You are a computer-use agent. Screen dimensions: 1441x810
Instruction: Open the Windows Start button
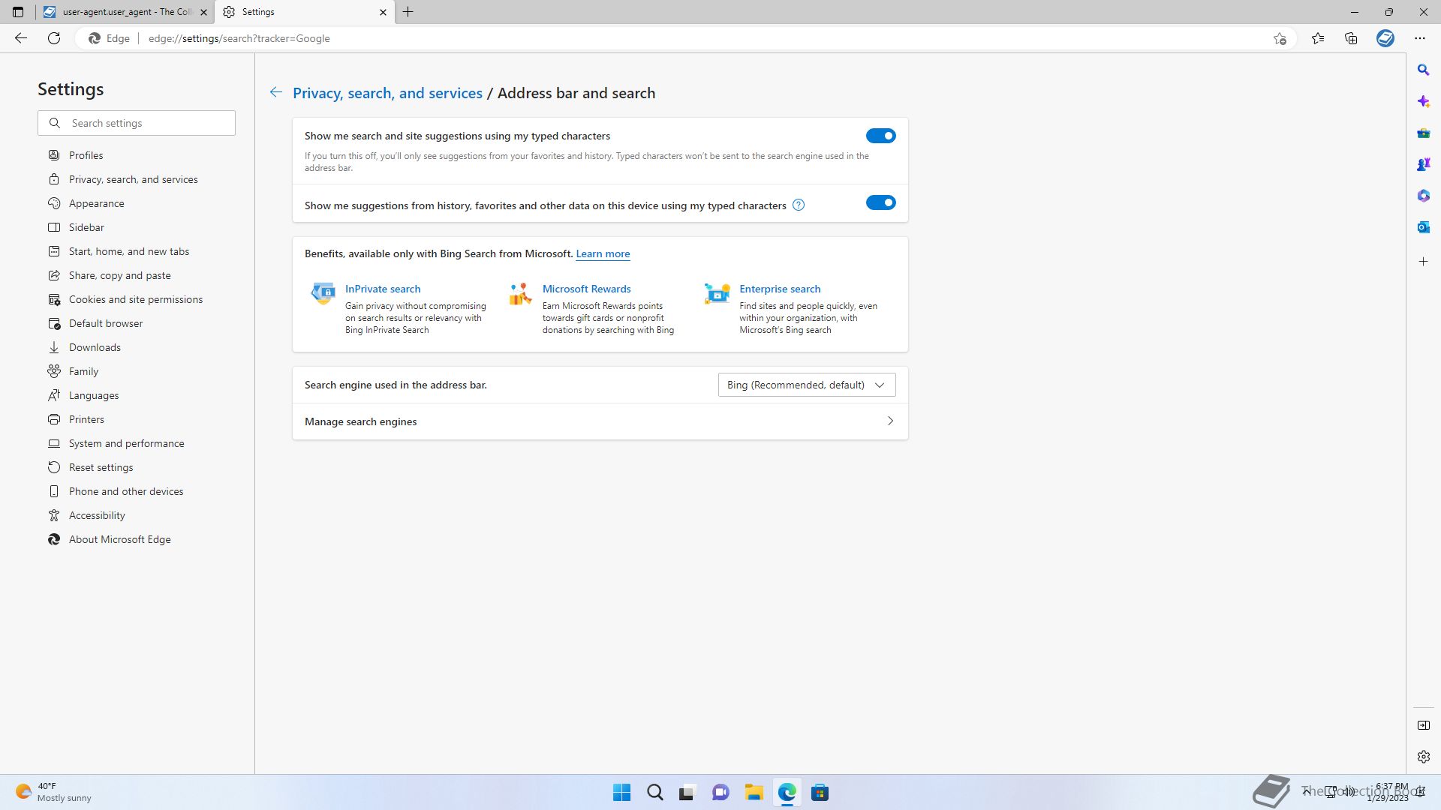[621, 793]
